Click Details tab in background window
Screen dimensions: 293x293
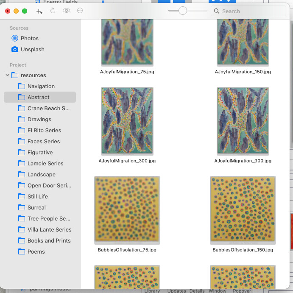click(x=197, y=291)
